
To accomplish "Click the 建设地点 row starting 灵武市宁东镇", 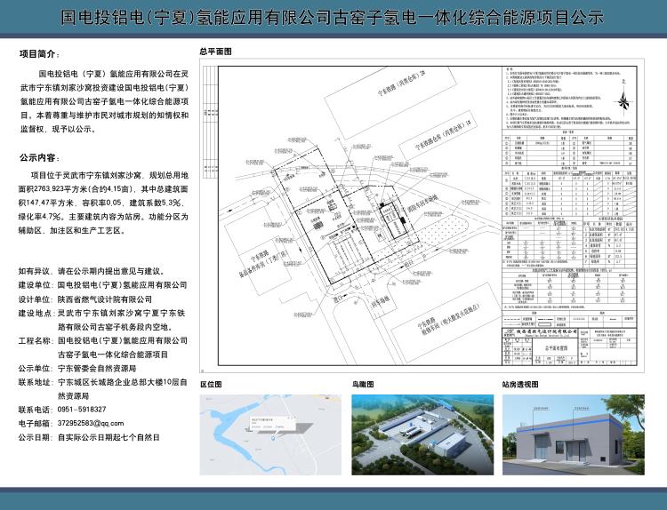I will coord(102,314).
